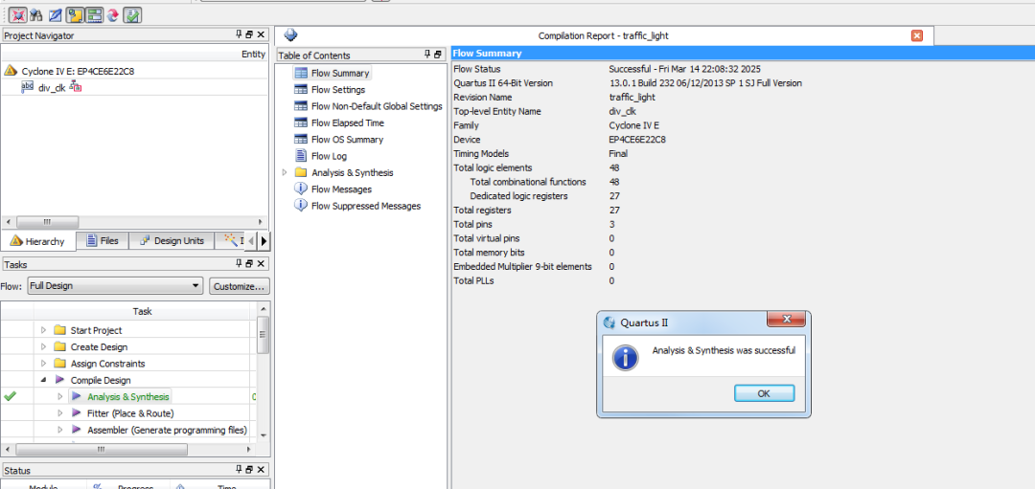Viewport: 1035px width, 489px height.
Task: Pin the Table of Contents panel
Action: [427, 55]
